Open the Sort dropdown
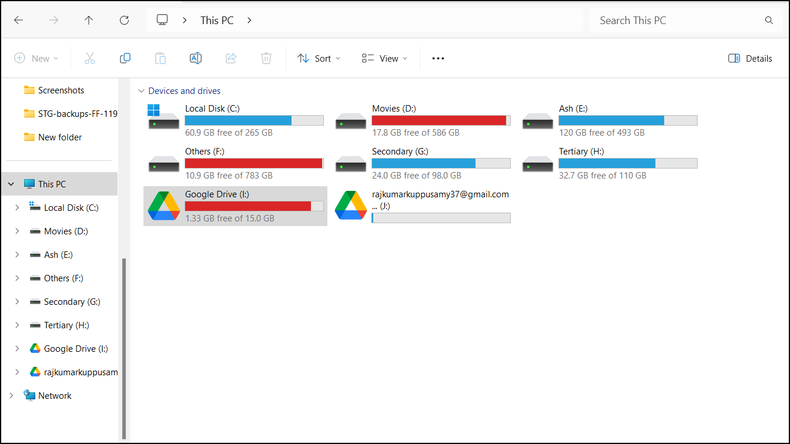Viewport: 790px width, 444px height. (x=318, y=58)
